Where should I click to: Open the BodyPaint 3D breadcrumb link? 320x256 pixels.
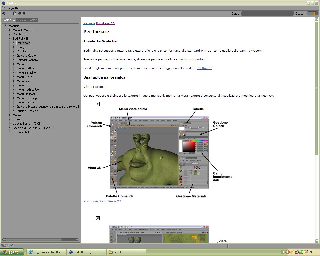105,23
